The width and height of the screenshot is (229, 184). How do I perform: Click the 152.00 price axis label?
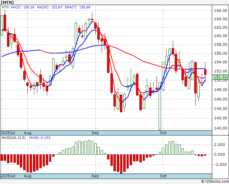(221, 71)
